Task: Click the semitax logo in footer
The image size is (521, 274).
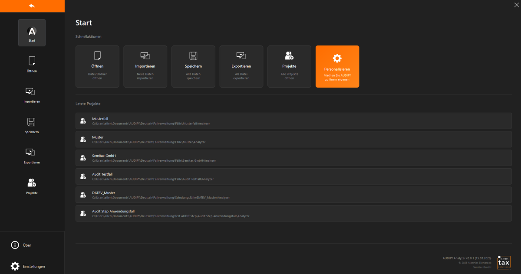Action: (504, 262)
